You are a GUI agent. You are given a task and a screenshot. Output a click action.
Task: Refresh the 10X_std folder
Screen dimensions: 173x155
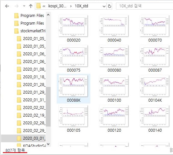click(109, 6)
